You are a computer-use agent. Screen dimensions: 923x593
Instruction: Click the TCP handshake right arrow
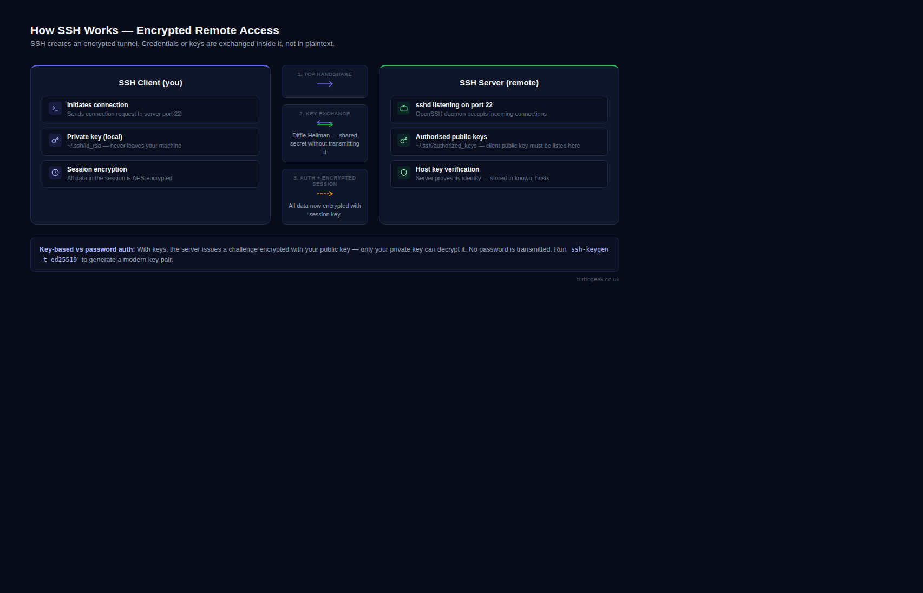click(x=325, y=84)
